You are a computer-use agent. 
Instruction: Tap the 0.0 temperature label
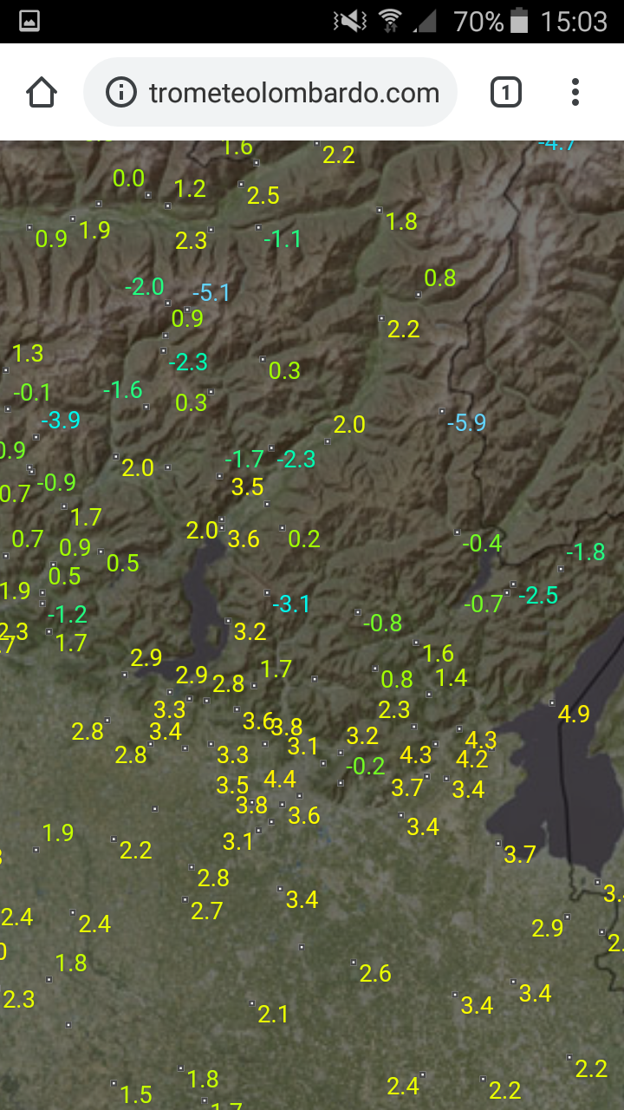[129, 179]
